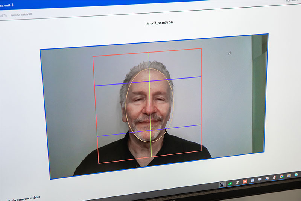Open the blue notepad document icon in the taskbar

click(252, 180)
